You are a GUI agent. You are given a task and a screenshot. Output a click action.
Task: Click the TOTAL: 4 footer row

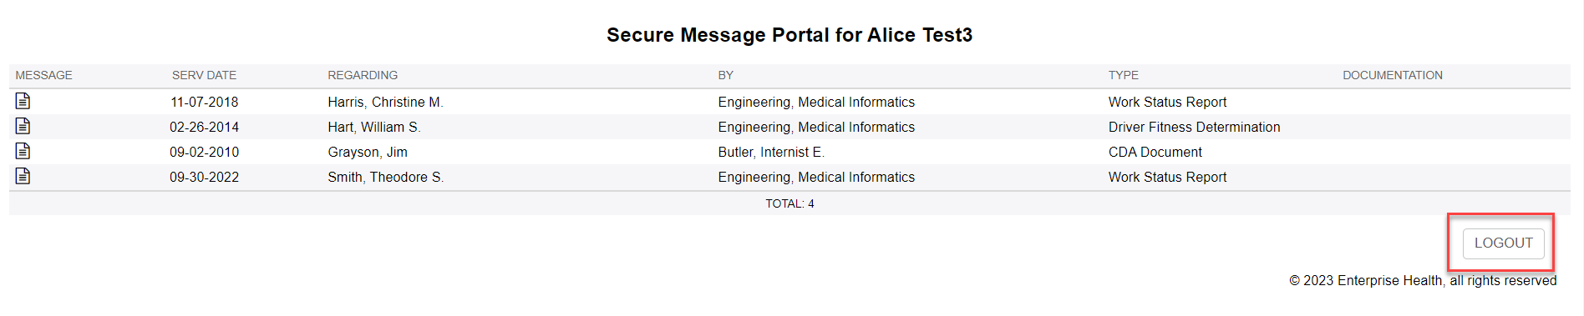(x=789, y=203)
